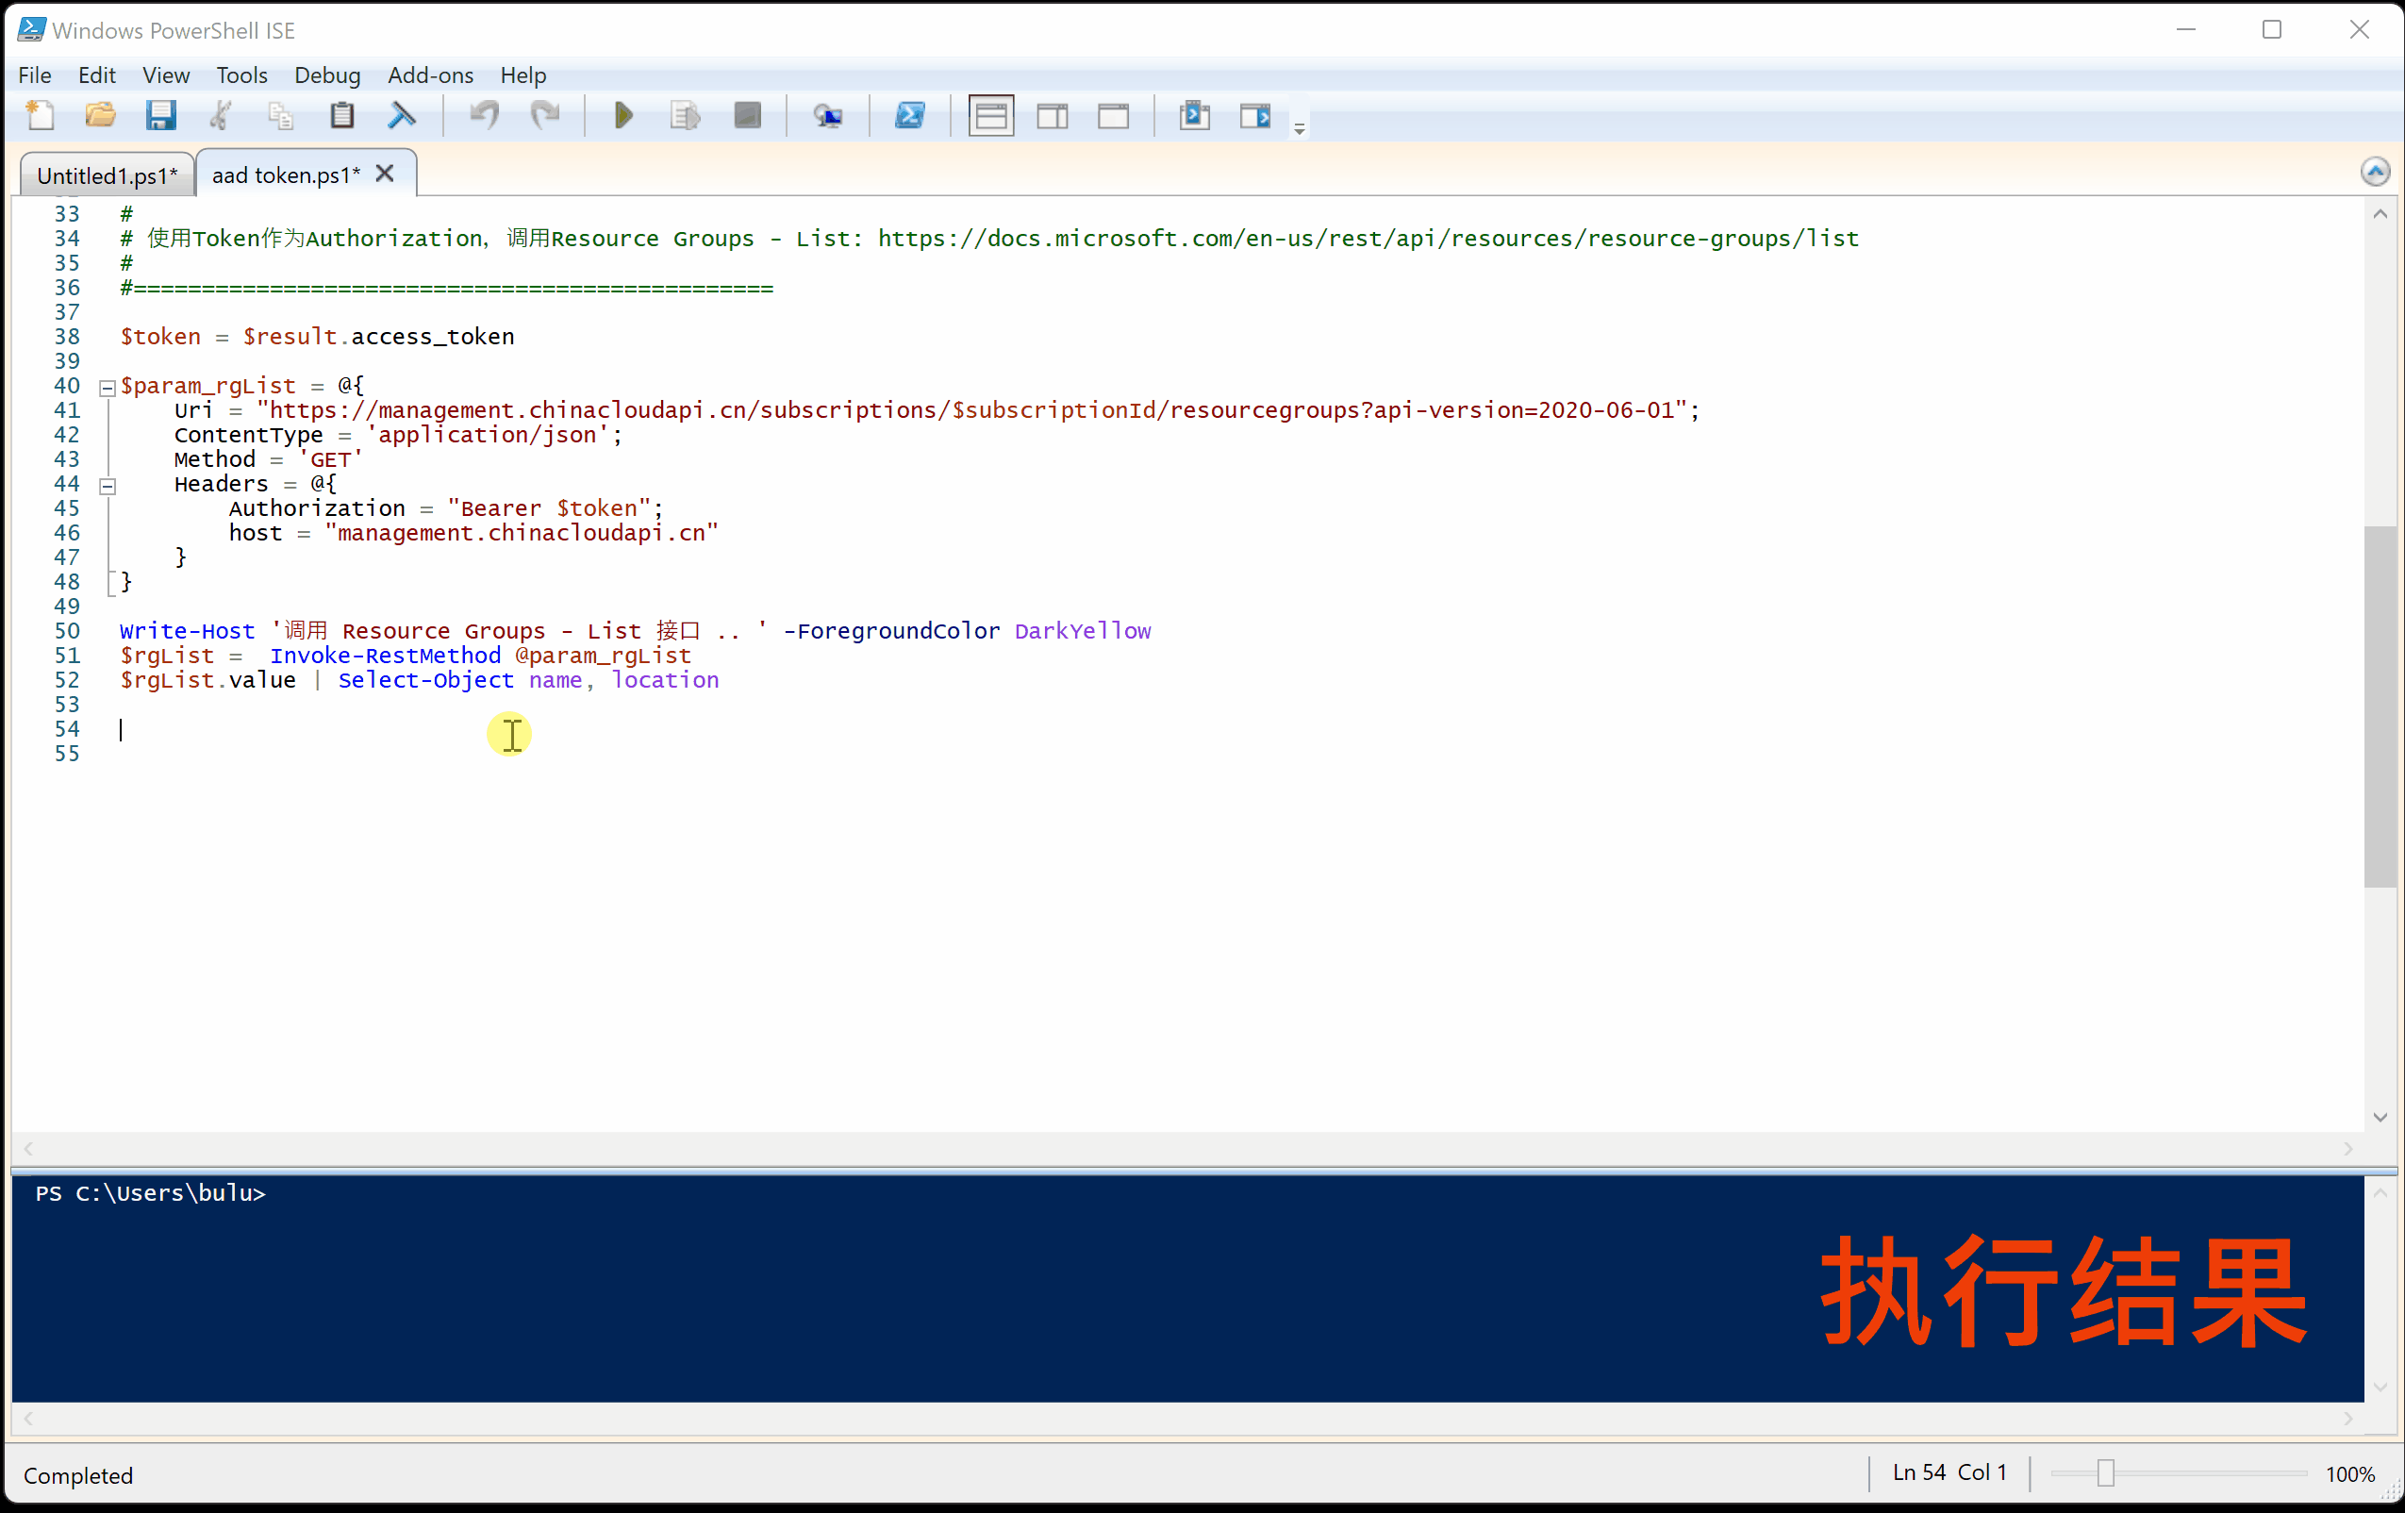
Task: Toggle Show Script Pane Top layout
Action: [x=990, y=116]
